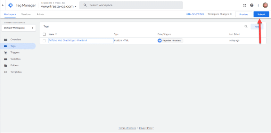
Task: Click the Workspace Changes: 0 text
Action: coord(220,14)
